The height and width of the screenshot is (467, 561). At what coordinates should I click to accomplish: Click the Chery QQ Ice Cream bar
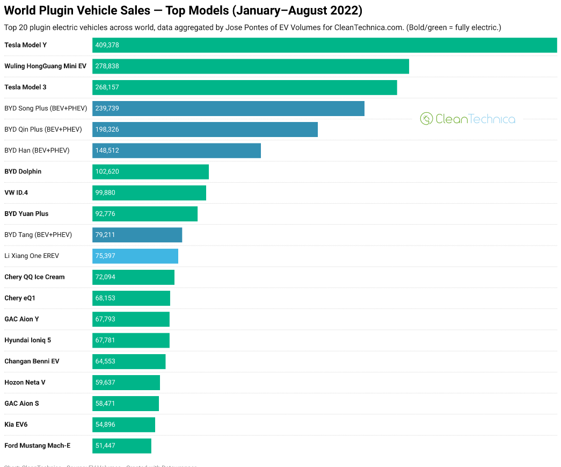coord(133,277)
